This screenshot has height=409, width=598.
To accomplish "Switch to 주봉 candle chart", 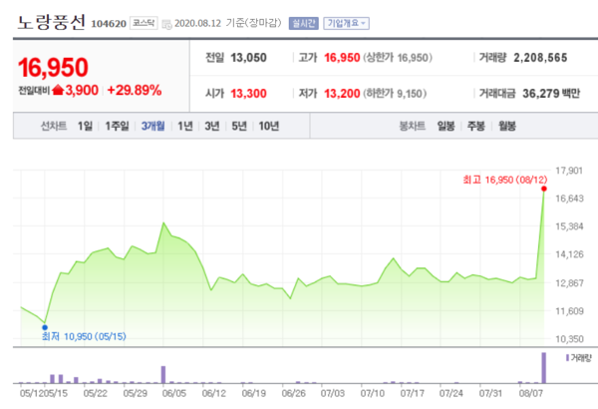I will point(476,126).
